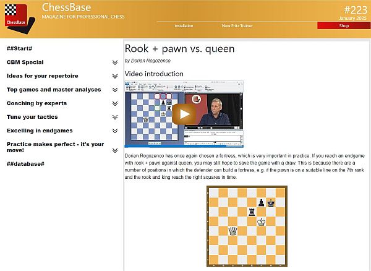Expand the Tune your tactics chevron
This screenshot has height=271, width=371.
115,117
